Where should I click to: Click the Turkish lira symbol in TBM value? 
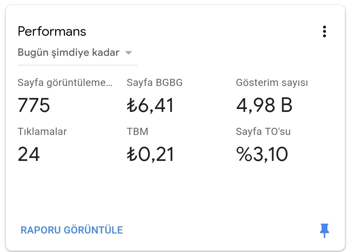coord(132,154)
